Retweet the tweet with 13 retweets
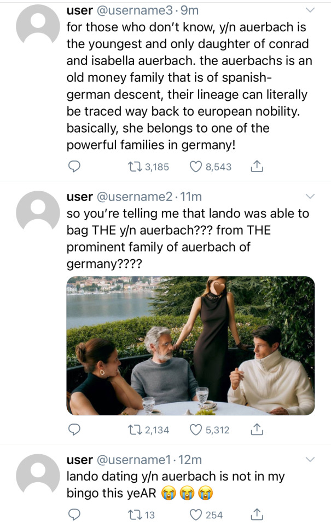The height and width of the screenshot is (526, 331). tap(133, 514)
